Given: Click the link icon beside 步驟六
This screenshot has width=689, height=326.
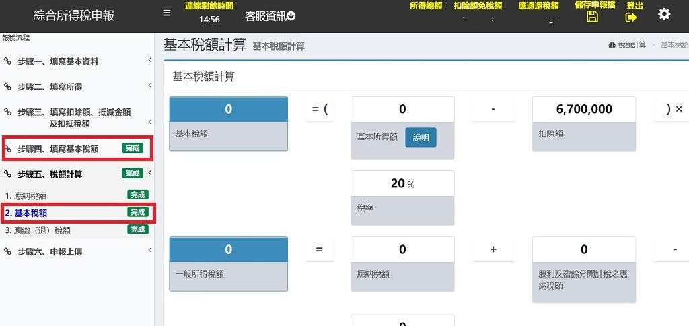Looking at the screenshot, I should [7, 251].
